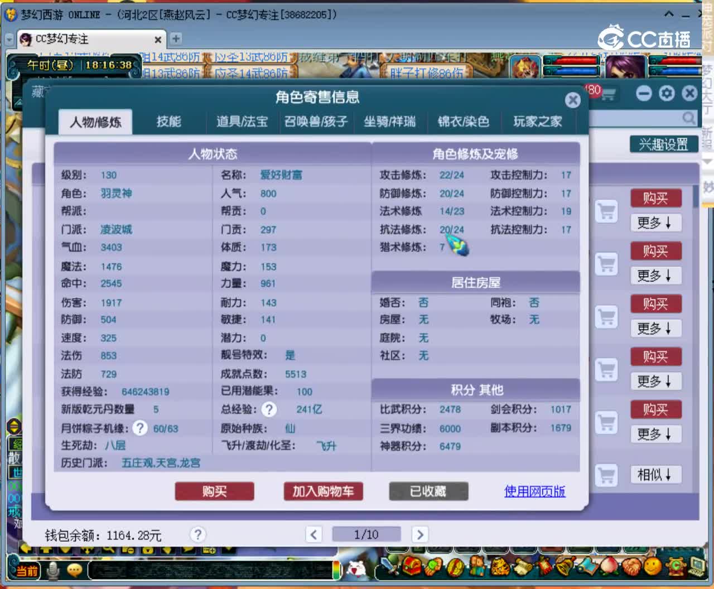Select 人物/修炼 tab

95,122
